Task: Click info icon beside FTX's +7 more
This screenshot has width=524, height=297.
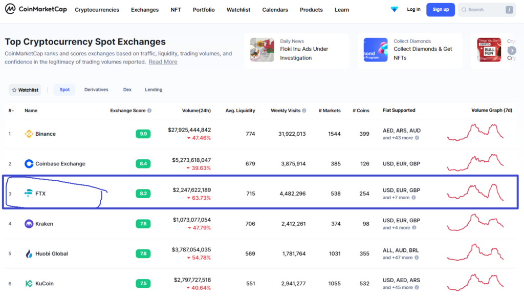Action: coord(413,197)
